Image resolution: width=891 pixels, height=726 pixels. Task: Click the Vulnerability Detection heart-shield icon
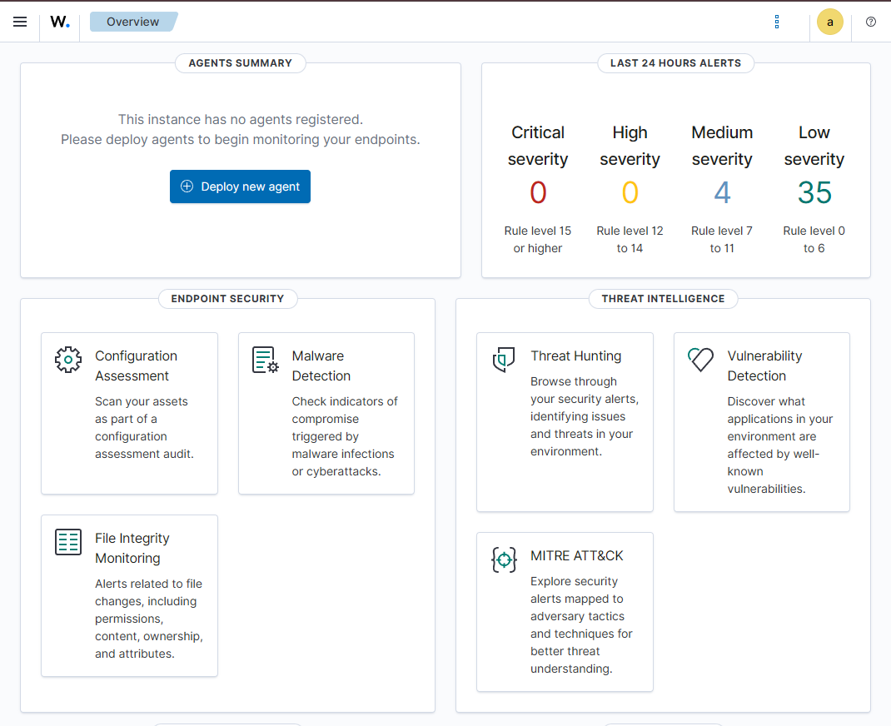coord(700,360)
